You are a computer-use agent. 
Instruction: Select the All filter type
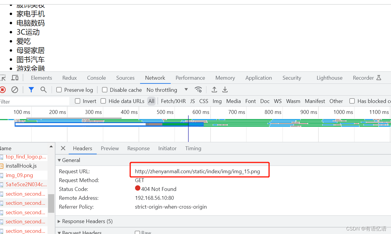click(x=152, y=101)
